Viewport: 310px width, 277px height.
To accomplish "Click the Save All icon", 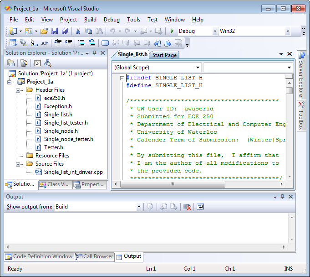I will [x=65, y=31].
